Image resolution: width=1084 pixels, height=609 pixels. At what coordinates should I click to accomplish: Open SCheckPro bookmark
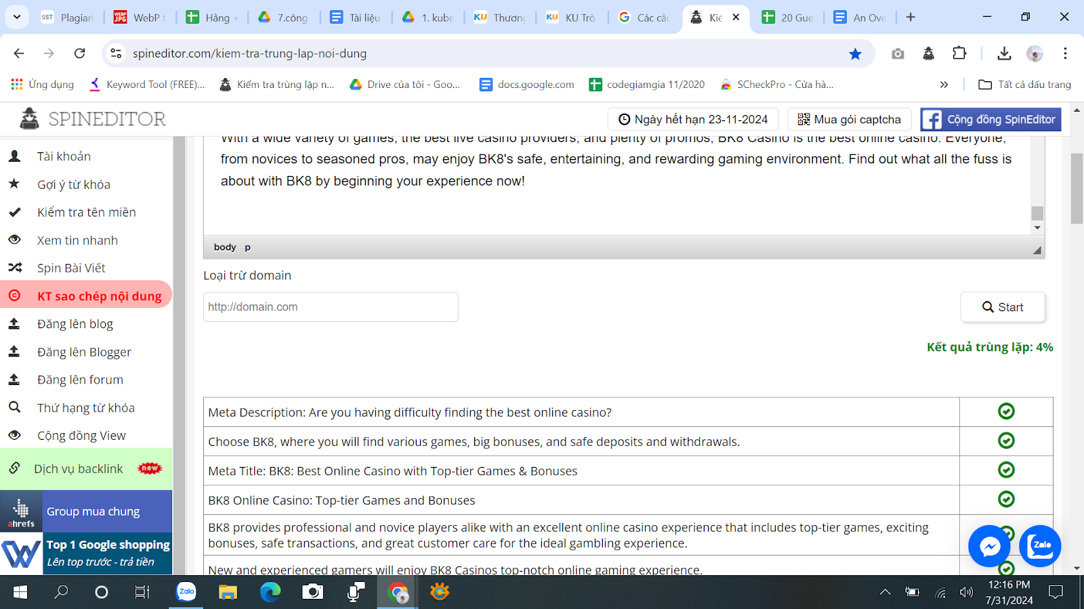[777, 85]
